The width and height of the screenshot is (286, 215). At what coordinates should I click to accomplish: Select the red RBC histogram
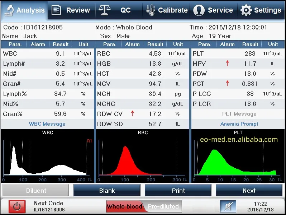[x=143, y=156]
